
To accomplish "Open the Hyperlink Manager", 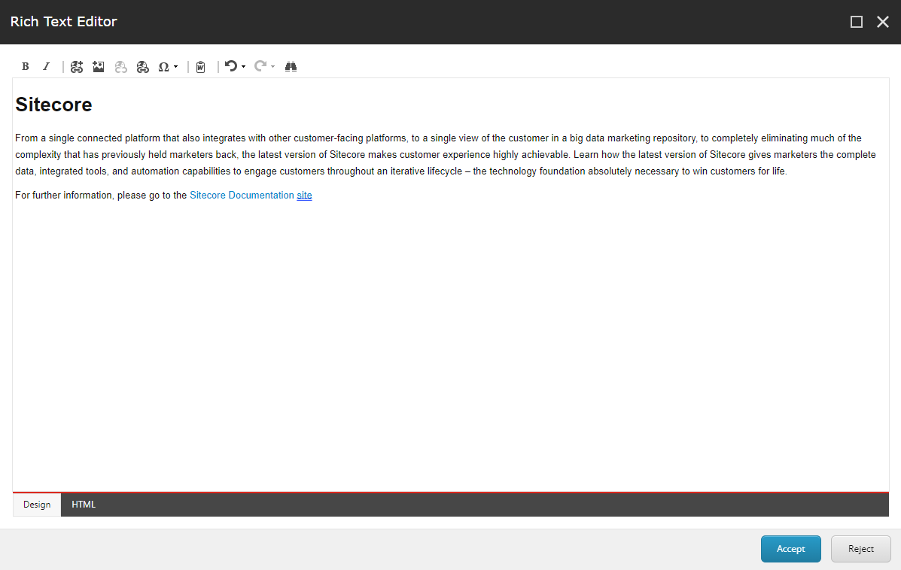I will pos(142,66).
